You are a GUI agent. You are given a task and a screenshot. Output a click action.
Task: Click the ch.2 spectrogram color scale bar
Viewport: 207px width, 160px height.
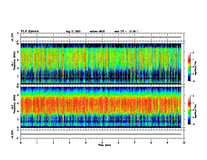(x=189, y=110)
